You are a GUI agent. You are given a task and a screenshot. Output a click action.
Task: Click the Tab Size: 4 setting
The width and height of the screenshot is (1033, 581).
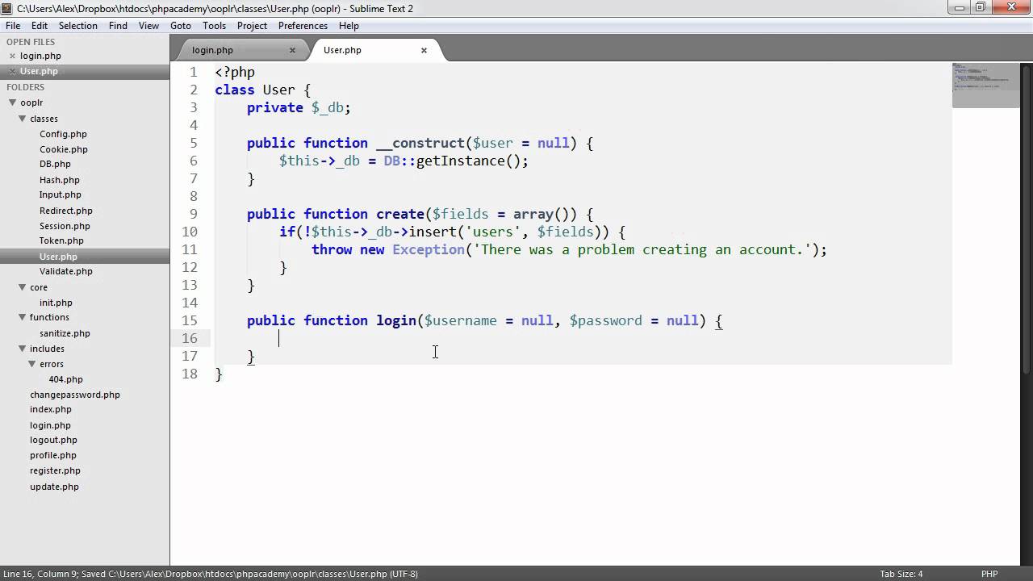(901, 574)
